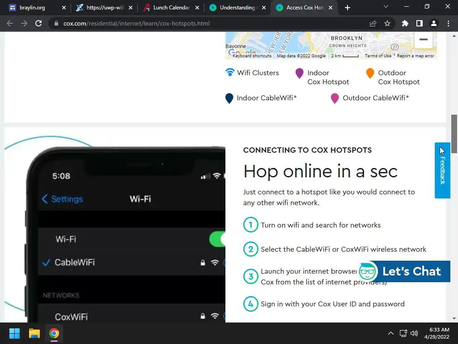This screenshot has width=458, height=344.
Task: Open the Windows Start menu
Action: tap(14, 333)
